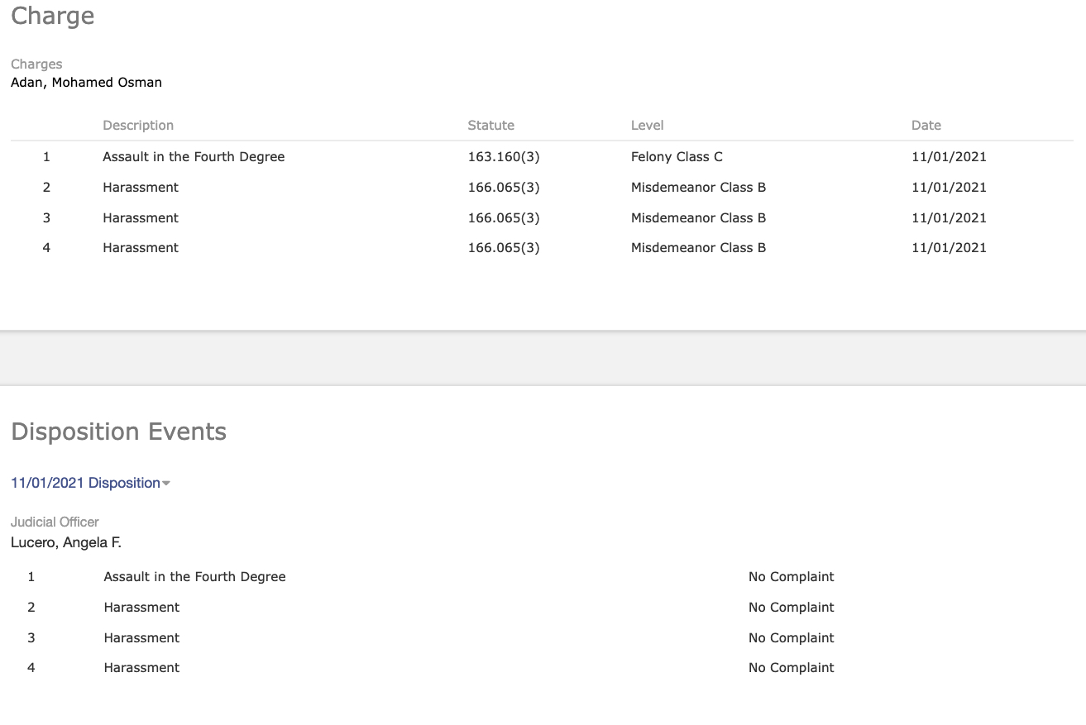Click statute 163.160(3) in the charge table

(x=503, y=157)
